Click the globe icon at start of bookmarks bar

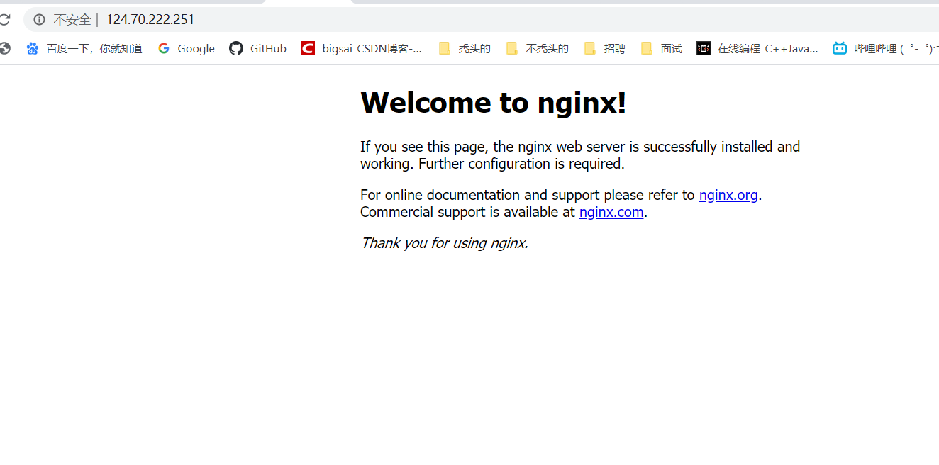[x=5, y=48]
